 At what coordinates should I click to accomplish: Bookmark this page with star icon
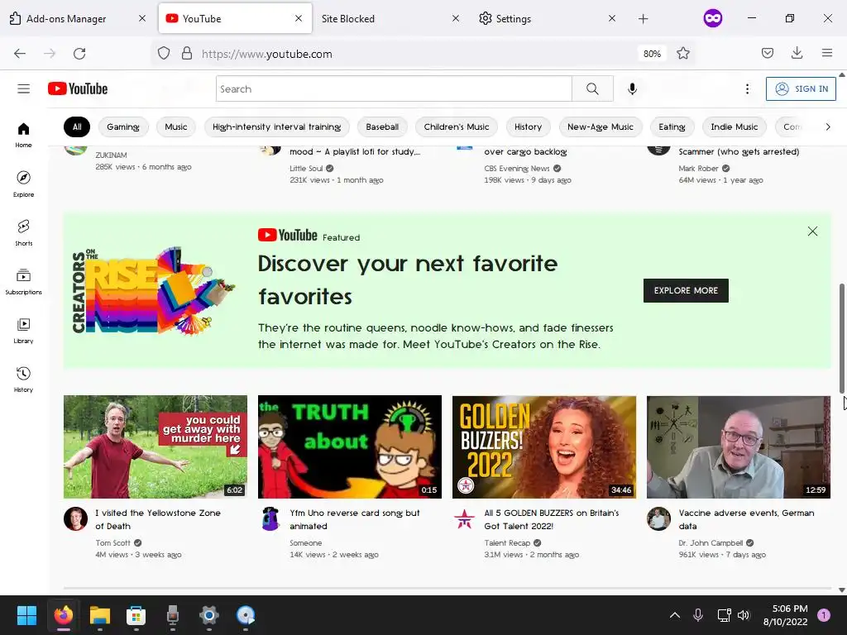[682, 53]
